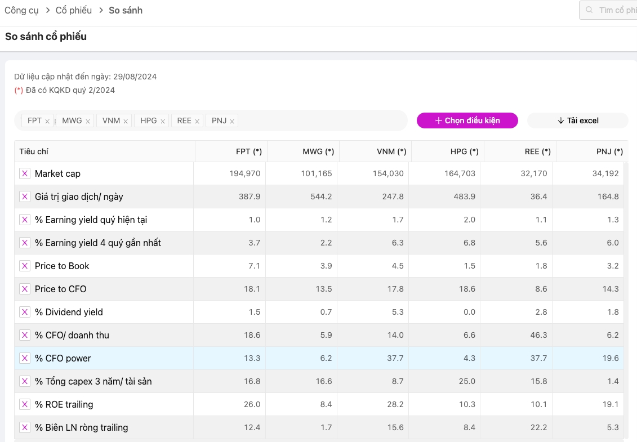Remove the % CFO power row

(25, 358)
